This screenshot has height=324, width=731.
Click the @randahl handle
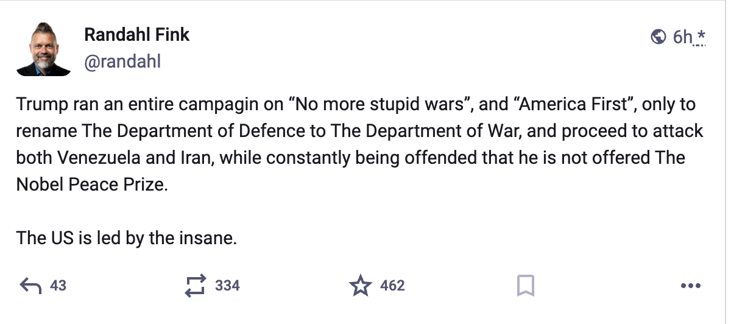click(122, 62)
